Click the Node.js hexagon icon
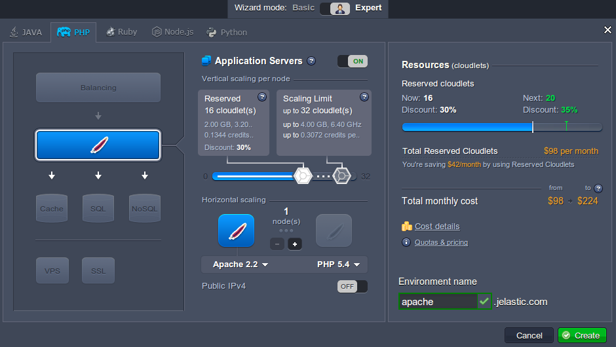Screen dimensions: 616x347 [x=157, y=32]
